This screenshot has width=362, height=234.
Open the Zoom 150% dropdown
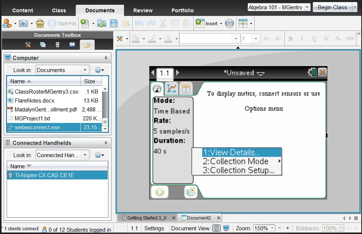(273, 228)
